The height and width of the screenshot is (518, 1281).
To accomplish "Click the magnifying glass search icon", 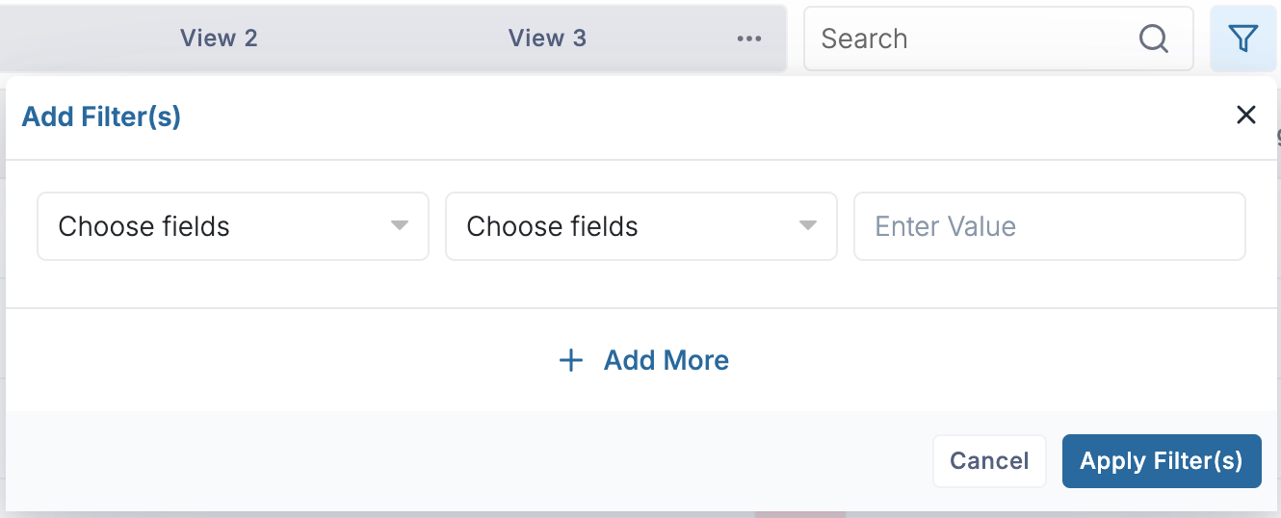I will [1153, 39].
